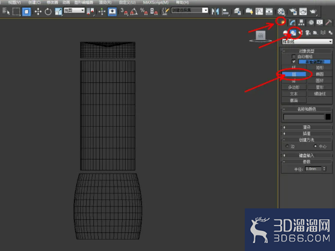Select the Systems create category
335x251 pixels.
pyautogui.click(x=330, y=32)
